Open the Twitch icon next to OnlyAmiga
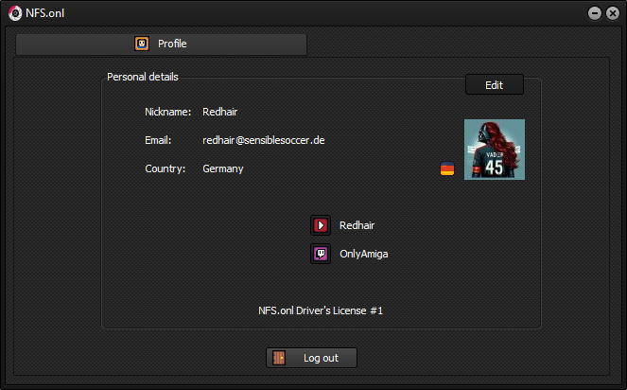This screenshot has width=627, height=390. tap(321, 254)
